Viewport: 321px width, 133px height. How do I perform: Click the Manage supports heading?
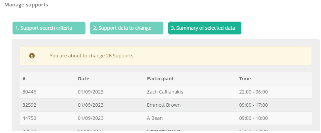26,5
